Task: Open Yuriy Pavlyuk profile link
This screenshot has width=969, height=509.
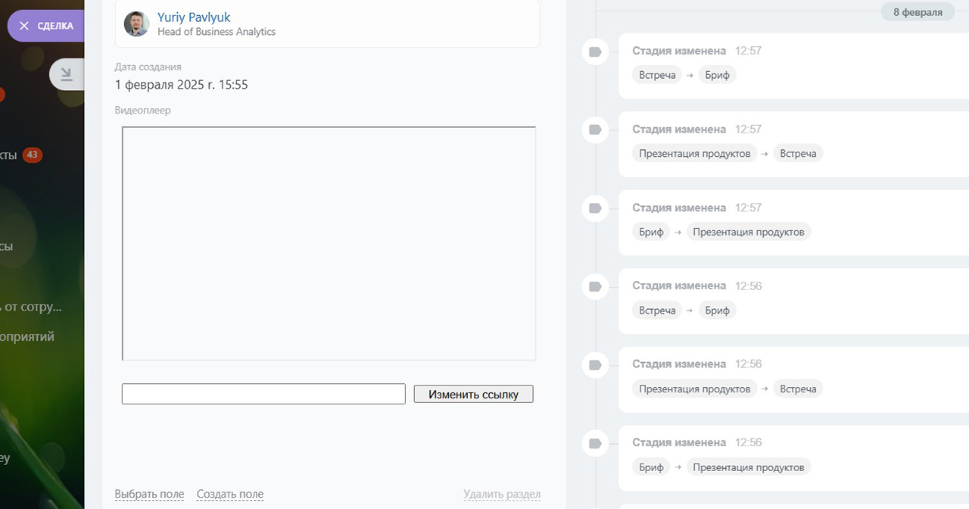Action: (x=194, y=17)
